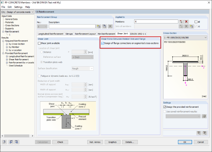The height and width of the screenshot is (152, 212).
Task: Confirm with OK button
Action: 185,142
